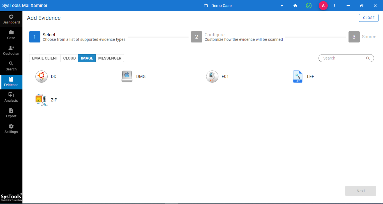383x204 pixels.
Task: Focus the evidence type Search field
Action: [x=346, y=58]
